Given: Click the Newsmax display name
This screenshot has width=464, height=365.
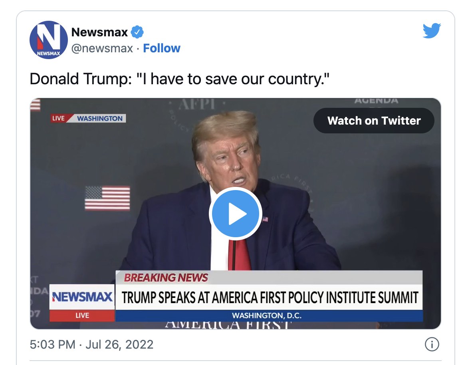Looking at the screenshot, I should click(99, 32).
